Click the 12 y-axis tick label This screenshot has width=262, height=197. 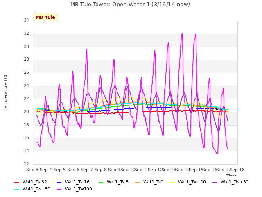(26, 164)
